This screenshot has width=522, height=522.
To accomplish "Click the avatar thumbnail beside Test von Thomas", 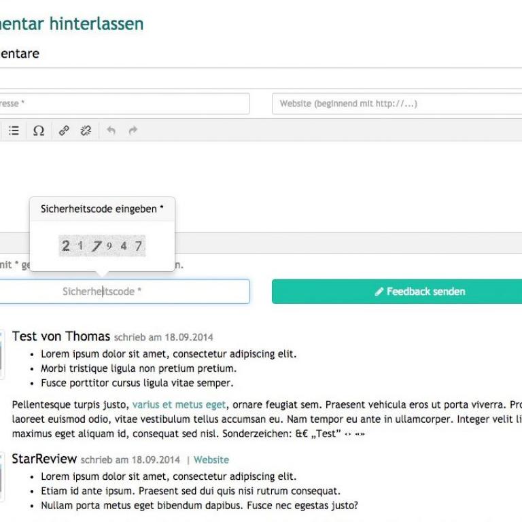I will 2,353.
